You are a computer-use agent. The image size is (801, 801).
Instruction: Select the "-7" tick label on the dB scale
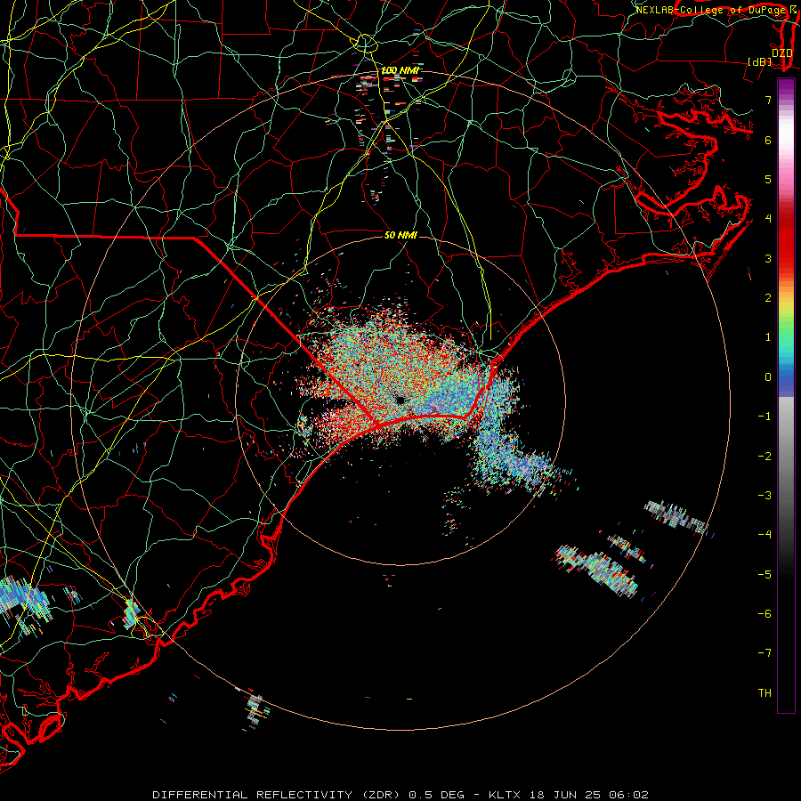coord(765,653)
